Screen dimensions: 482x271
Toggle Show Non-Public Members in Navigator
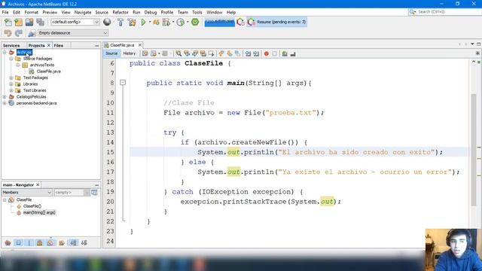coord(40,242)
